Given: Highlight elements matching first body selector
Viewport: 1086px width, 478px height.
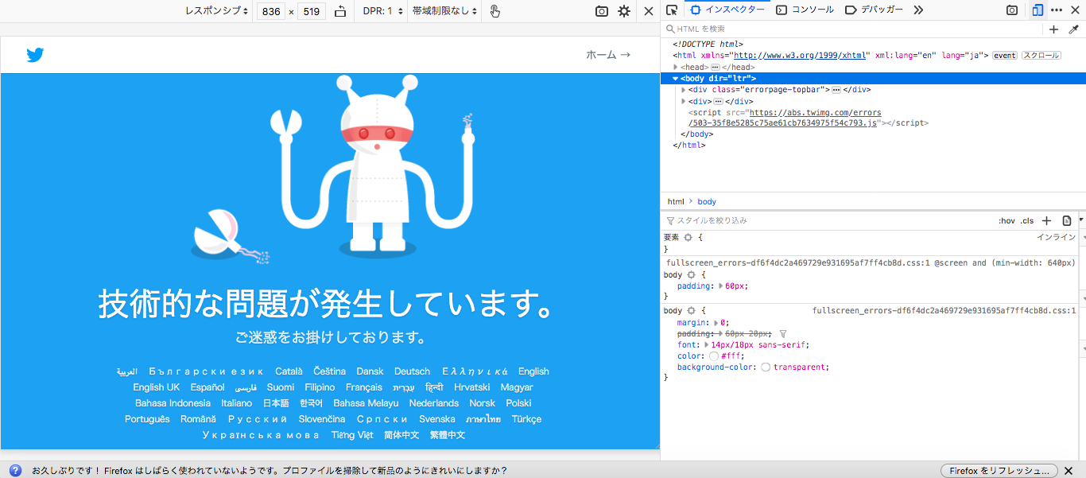Looking at the screenshot, I should click(x=691, y=274).
